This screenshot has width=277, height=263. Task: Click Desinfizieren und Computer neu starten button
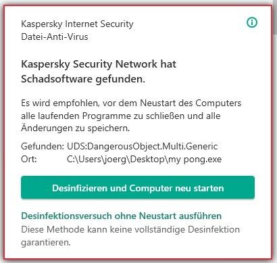pyautogui.click(x=138, y=187)
